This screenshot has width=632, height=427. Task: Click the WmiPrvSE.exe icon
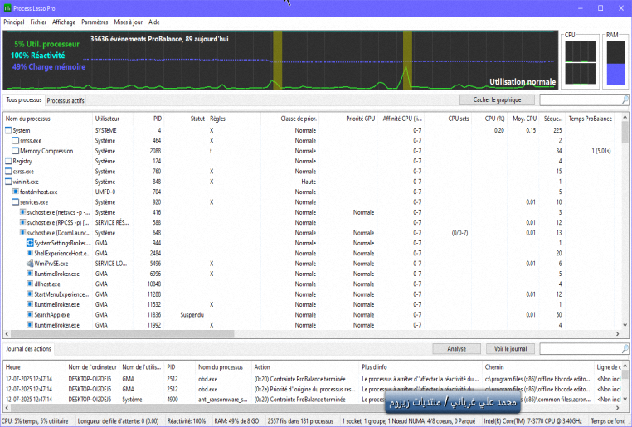pyautogui.click(x=30, y=264)
